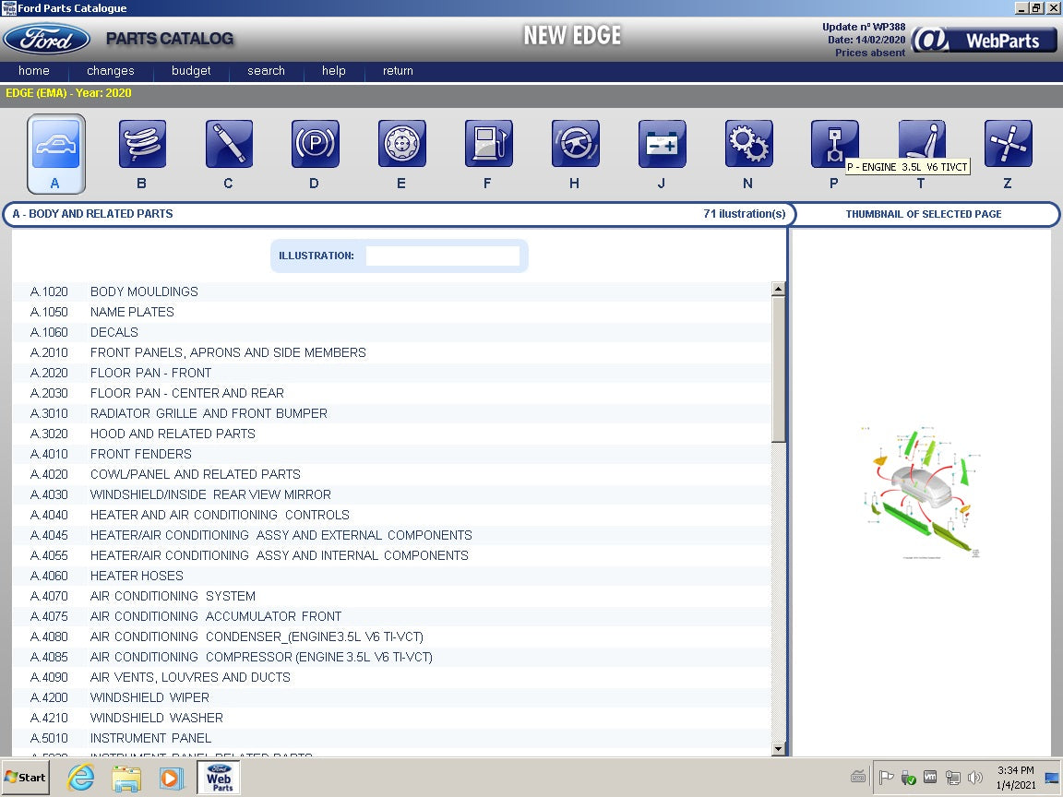Open the suspension spring category B
The height and width of the screenshot is (797, 1063).
pos(142,145)
